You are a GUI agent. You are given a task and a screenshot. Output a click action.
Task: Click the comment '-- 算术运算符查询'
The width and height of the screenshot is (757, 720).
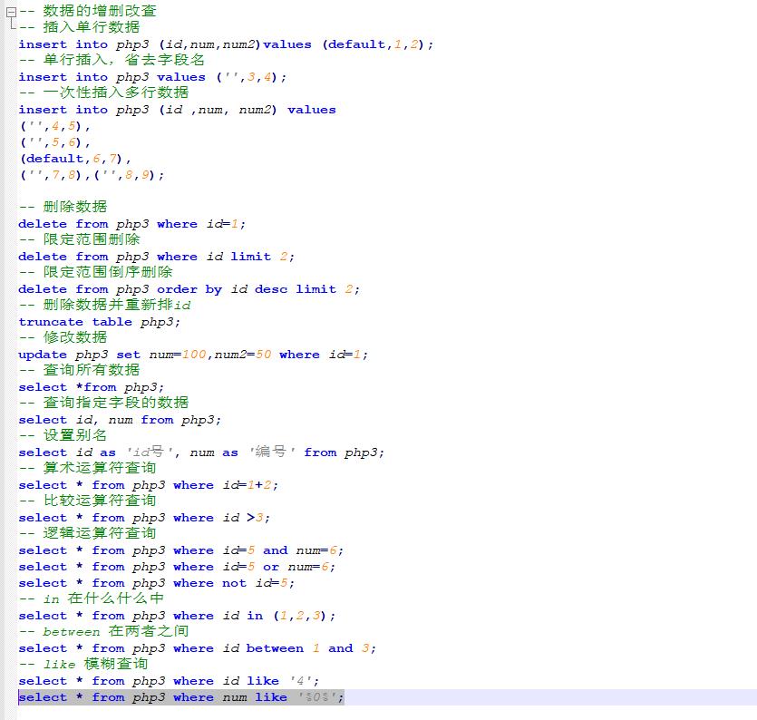click(87, 468)
